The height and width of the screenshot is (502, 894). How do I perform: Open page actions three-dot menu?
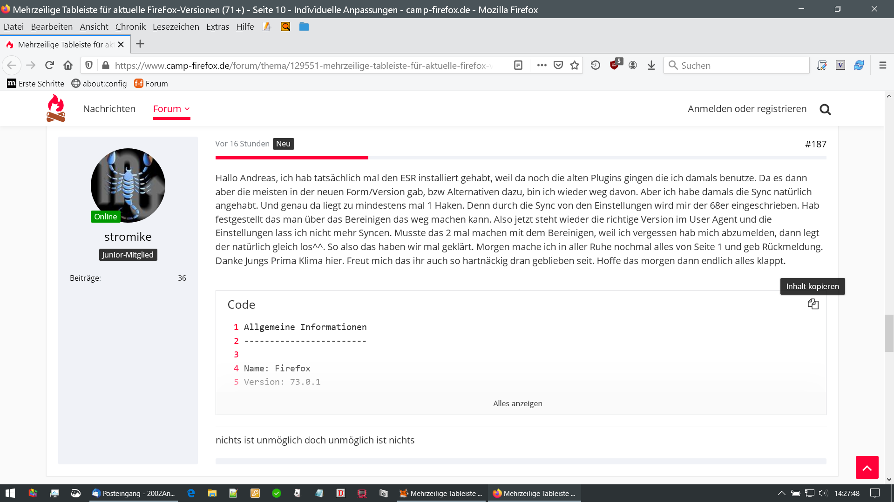pyautogui.click(x=542, y=66)
